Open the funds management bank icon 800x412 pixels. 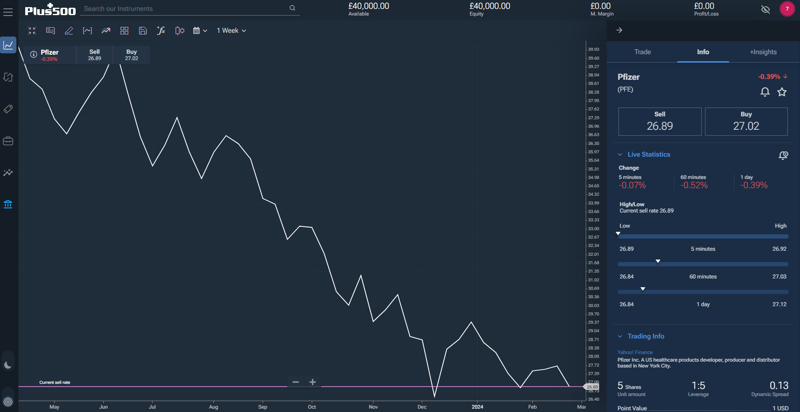point(8,204)
